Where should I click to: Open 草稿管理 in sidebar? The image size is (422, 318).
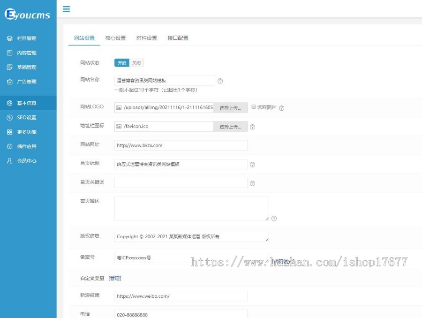[x=28, y=67]
